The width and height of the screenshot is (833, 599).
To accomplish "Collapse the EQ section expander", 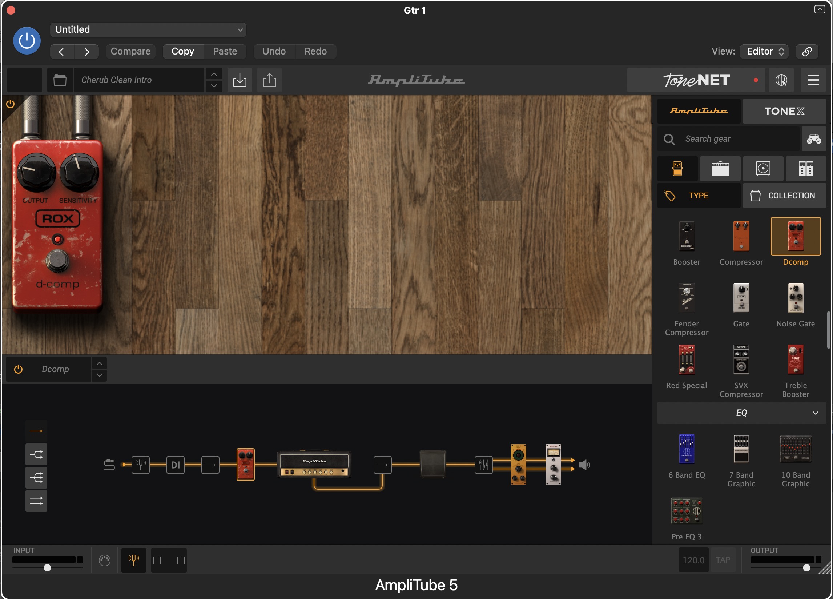I will click(x=815, y=413).
